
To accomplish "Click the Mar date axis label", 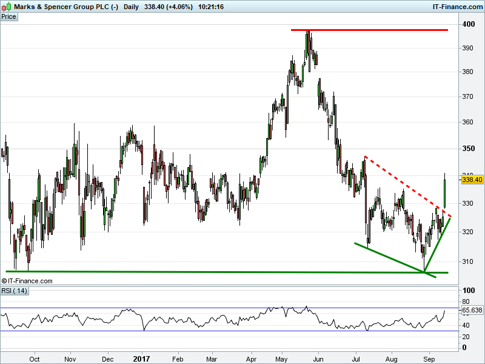I will point(212,359).
